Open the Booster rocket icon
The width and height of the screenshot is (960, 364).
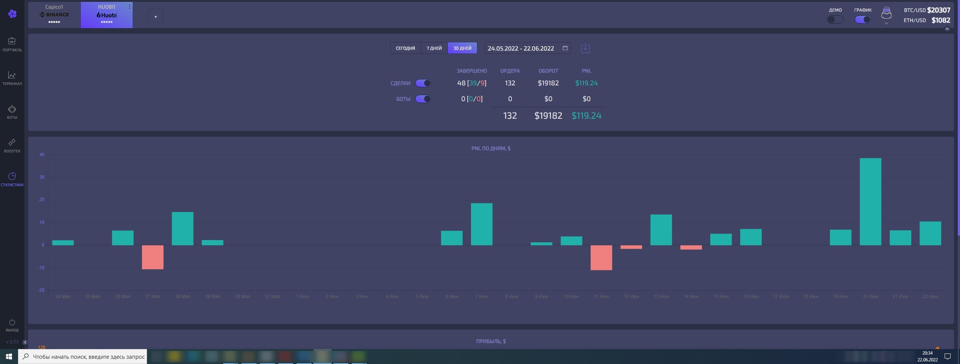[12, 142]
